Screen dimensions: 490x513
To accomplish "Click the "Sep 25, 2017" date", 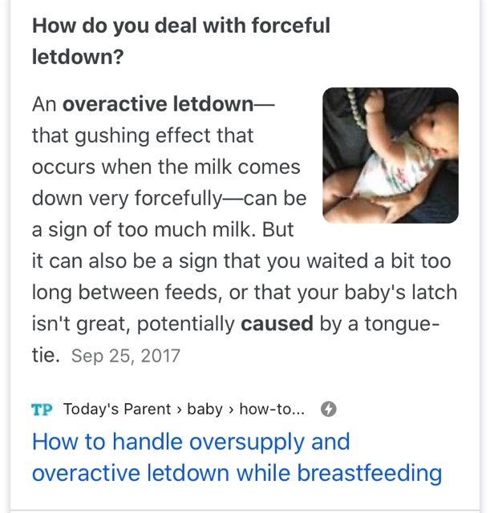I will (x=126, y=356).
